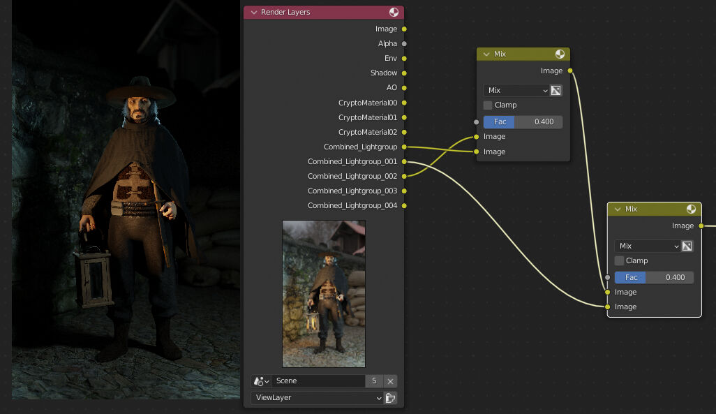Click the Combined_Lightgroup_004 output socket
Screen dimensions: 716x414
[x=404, y=206]
